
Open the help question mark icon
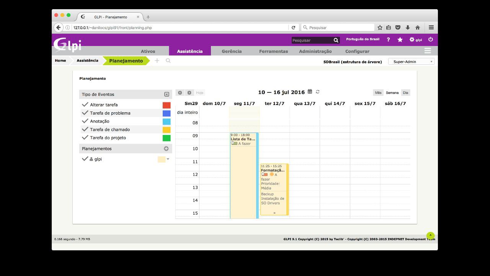(388, 39)
